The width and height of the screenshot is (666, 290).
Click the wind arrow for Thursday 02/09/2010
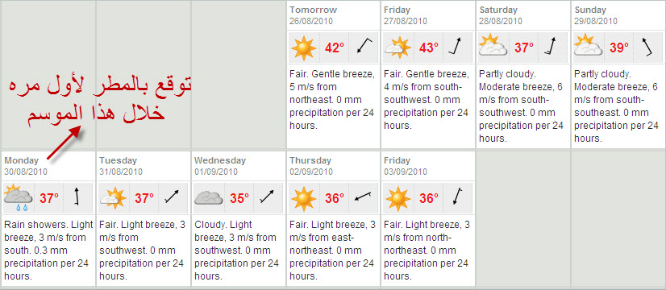tap(364, 197)
